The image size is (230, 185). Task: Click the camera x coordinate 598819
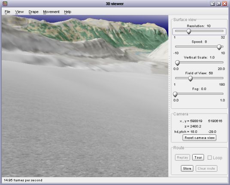tap(196, 121)
